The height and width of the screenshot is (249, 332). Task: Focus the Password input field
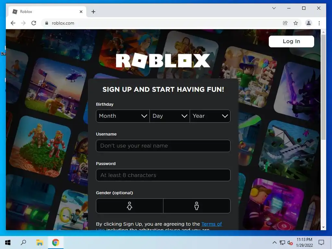[x=163, y=175]
